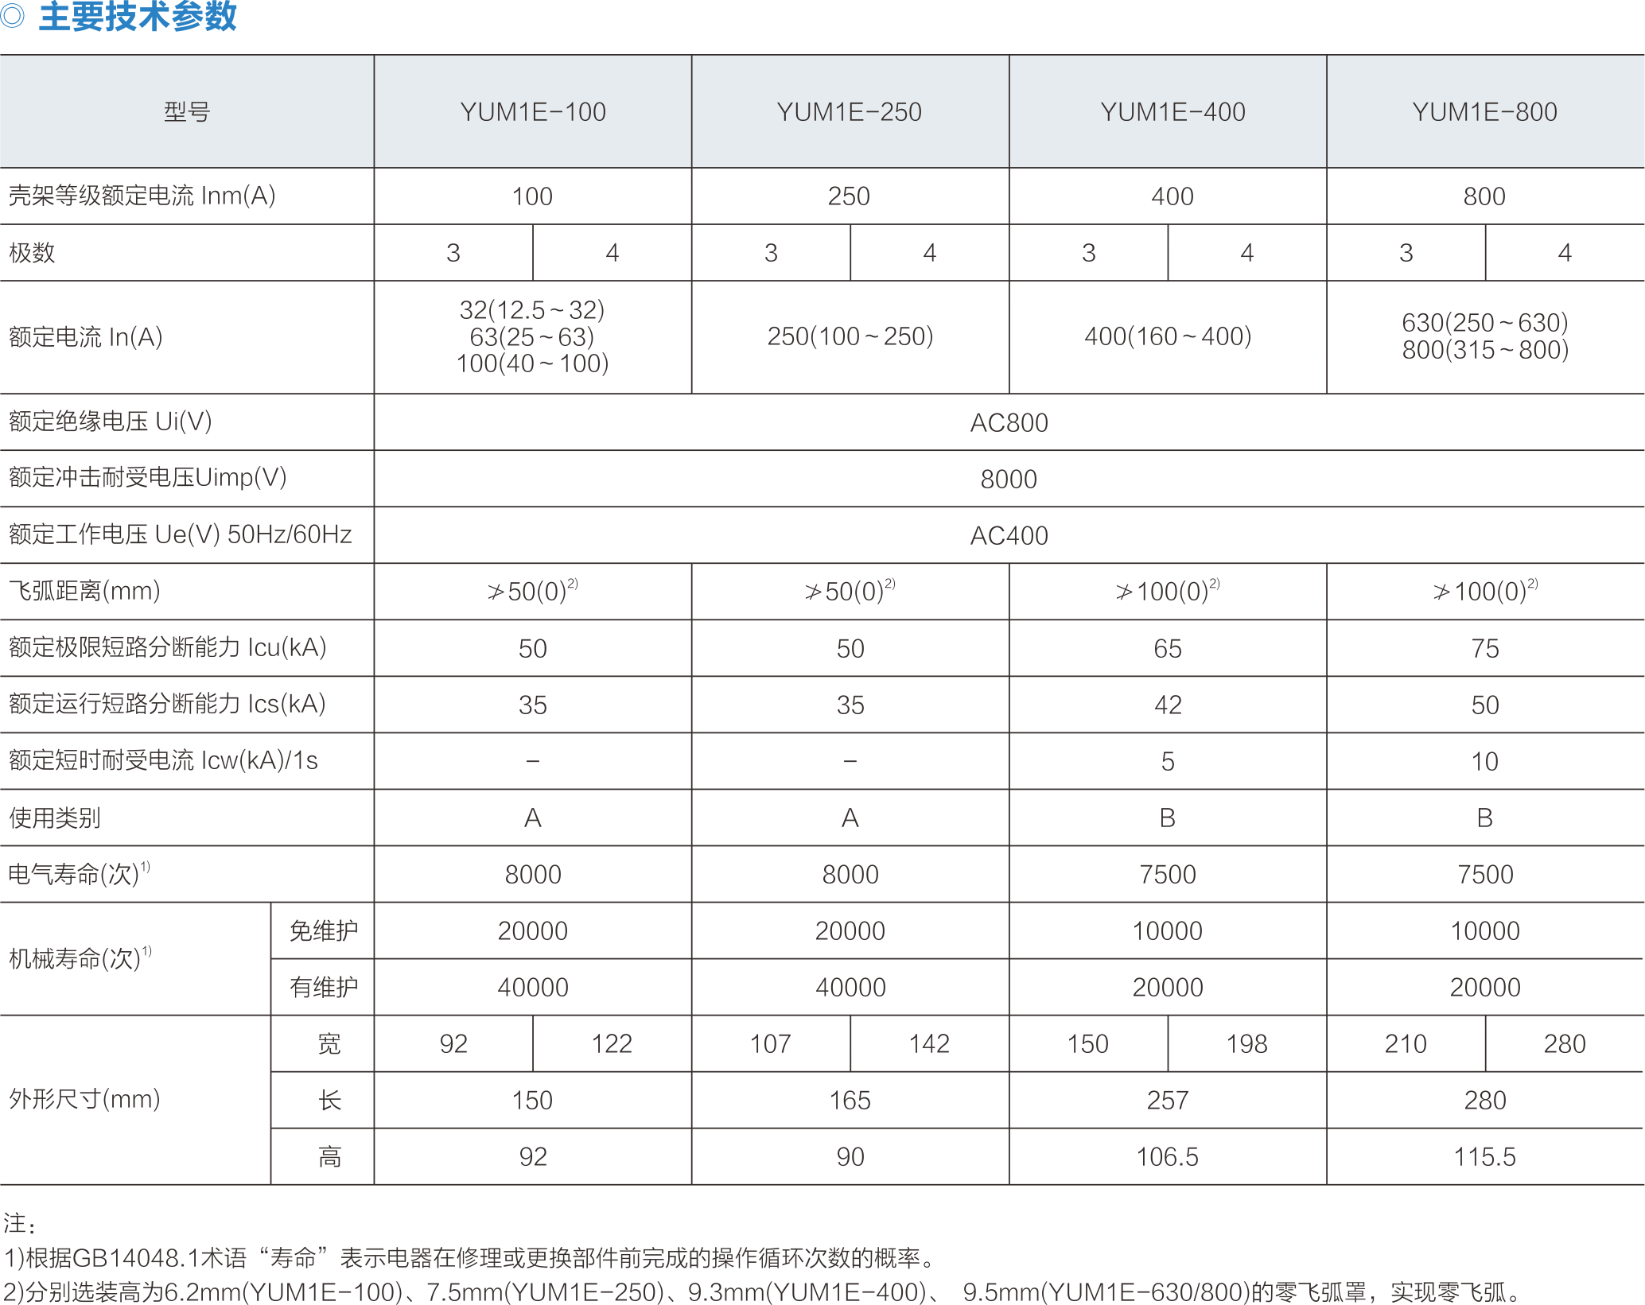Select the YUM1E-250 column header
This screenshot has height=1305, width=1645.
[x=850, y=112]
